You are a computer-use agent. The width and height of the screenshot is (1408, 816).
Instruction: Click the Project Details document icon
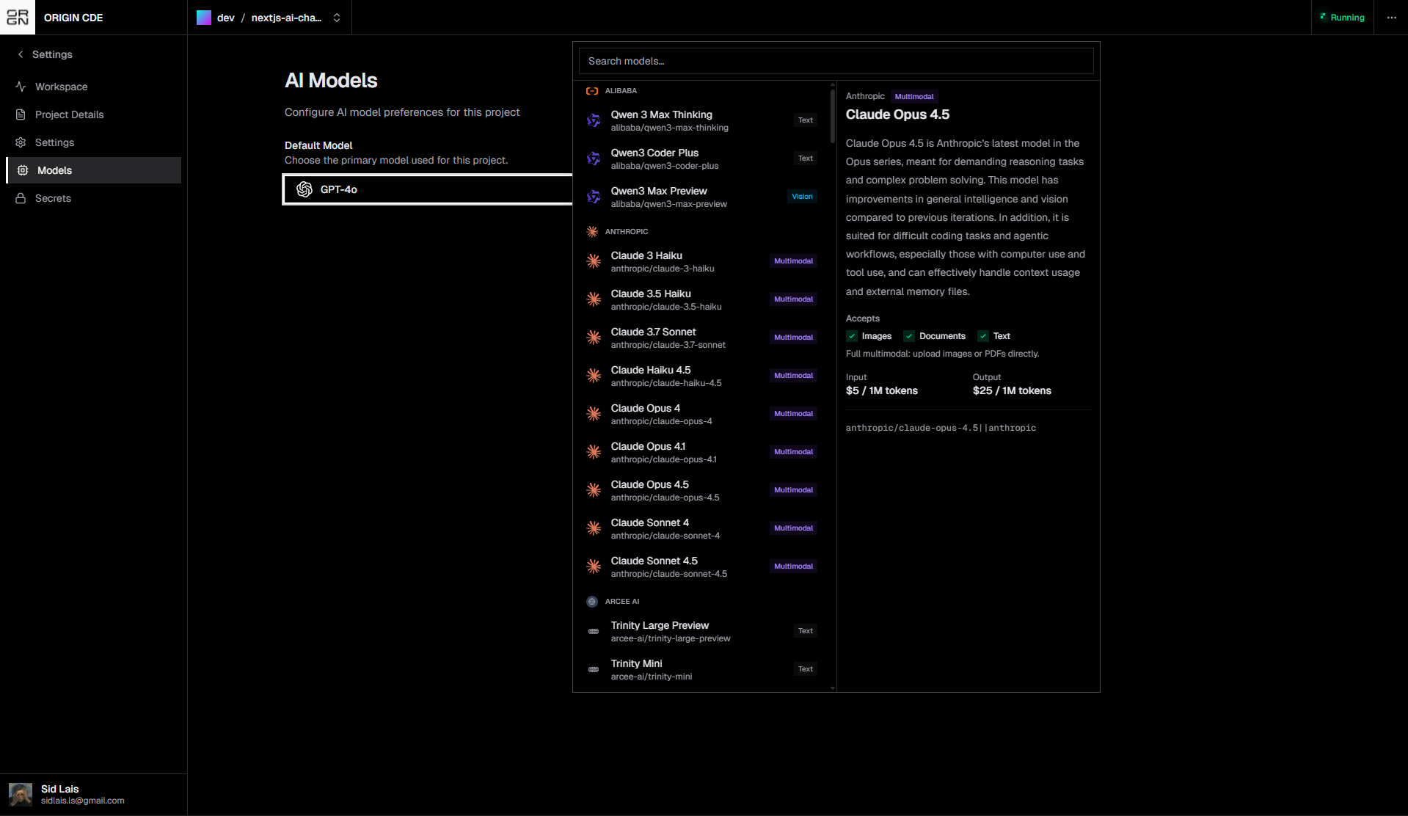click(x=21, y=114)
